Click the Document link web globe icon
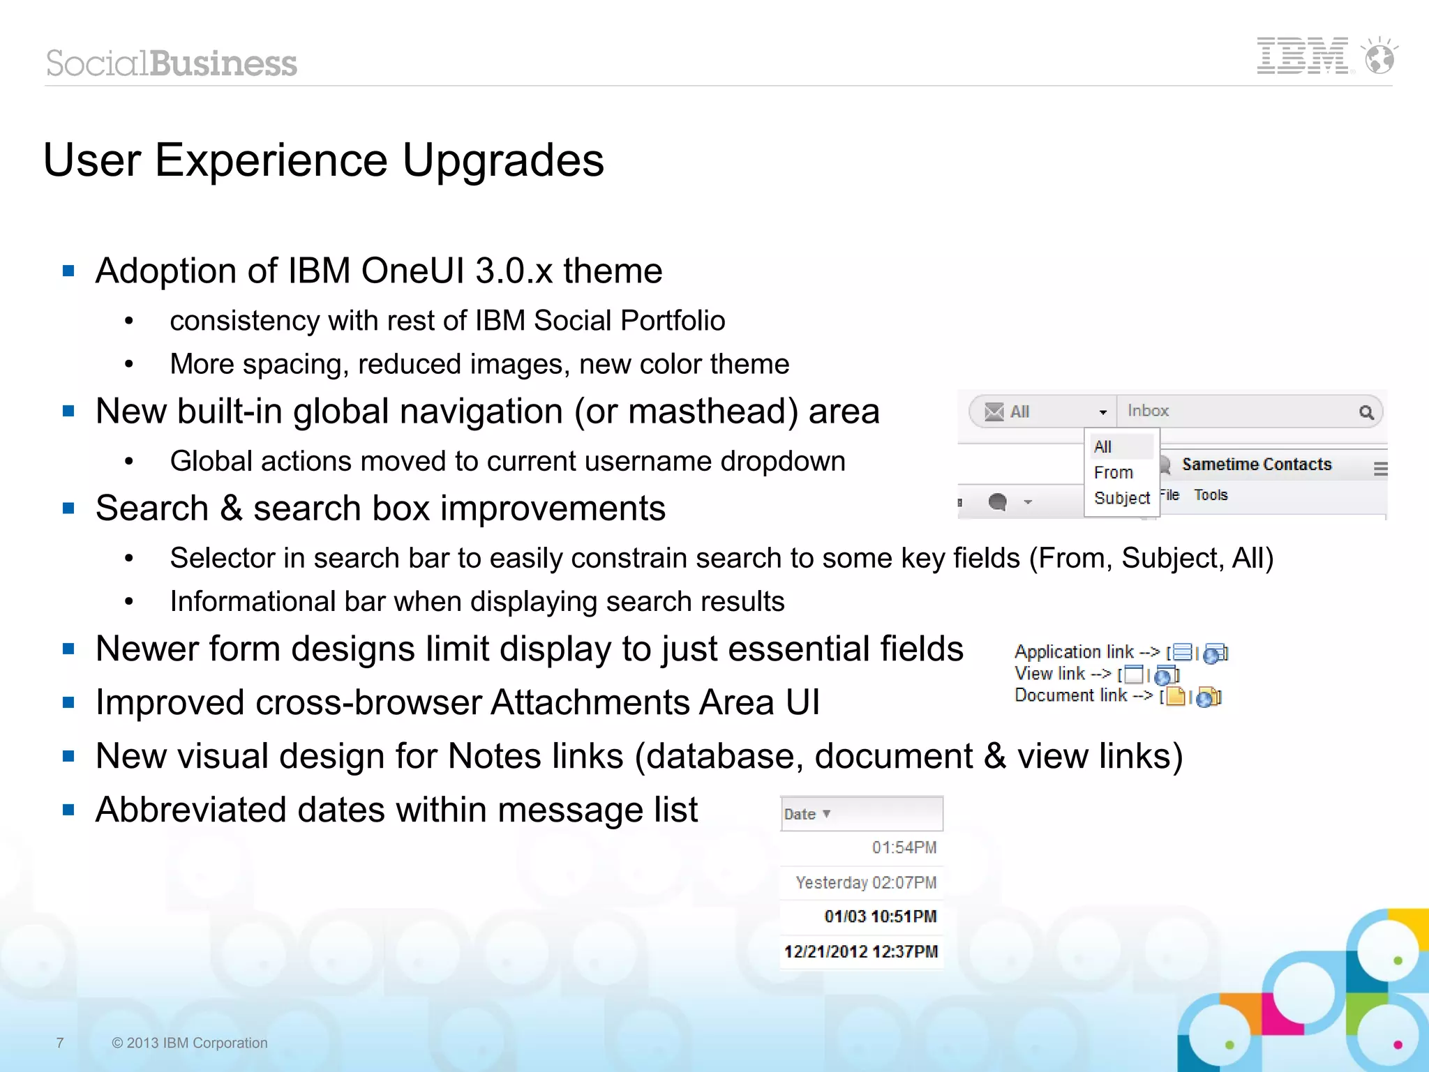The width and height of the screenshot is (1429, 1072). (1208, 697)
